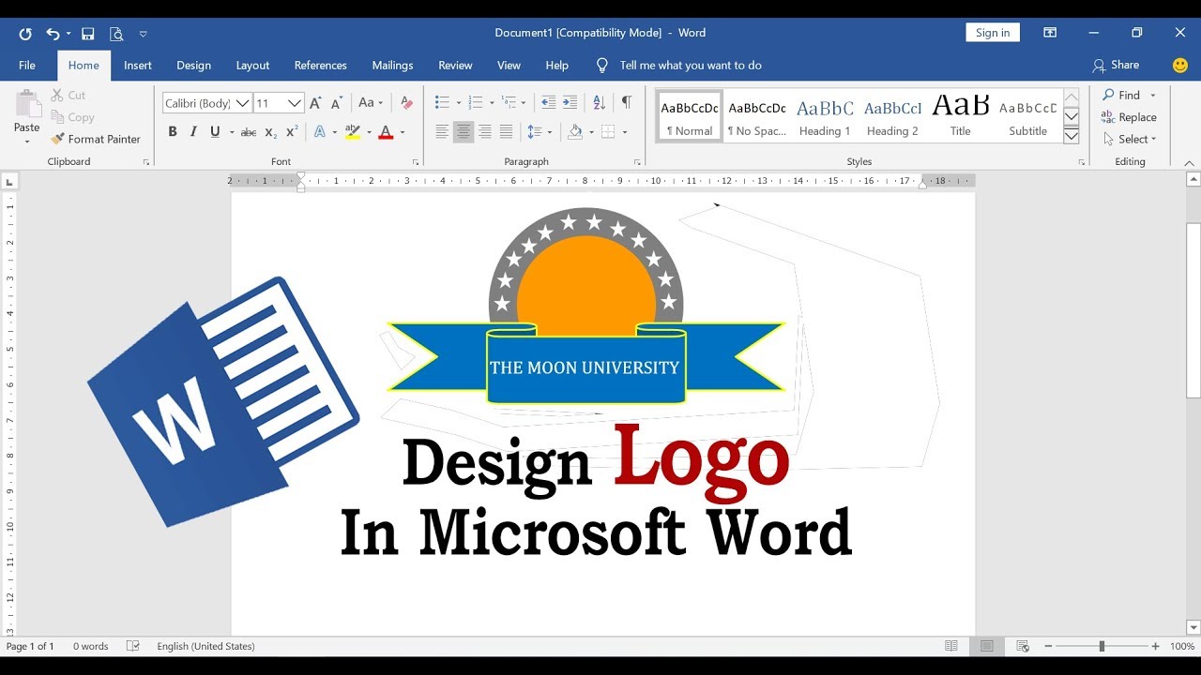1201x675 pixels.
Task: Align text to the left
Action: [442, 132]
